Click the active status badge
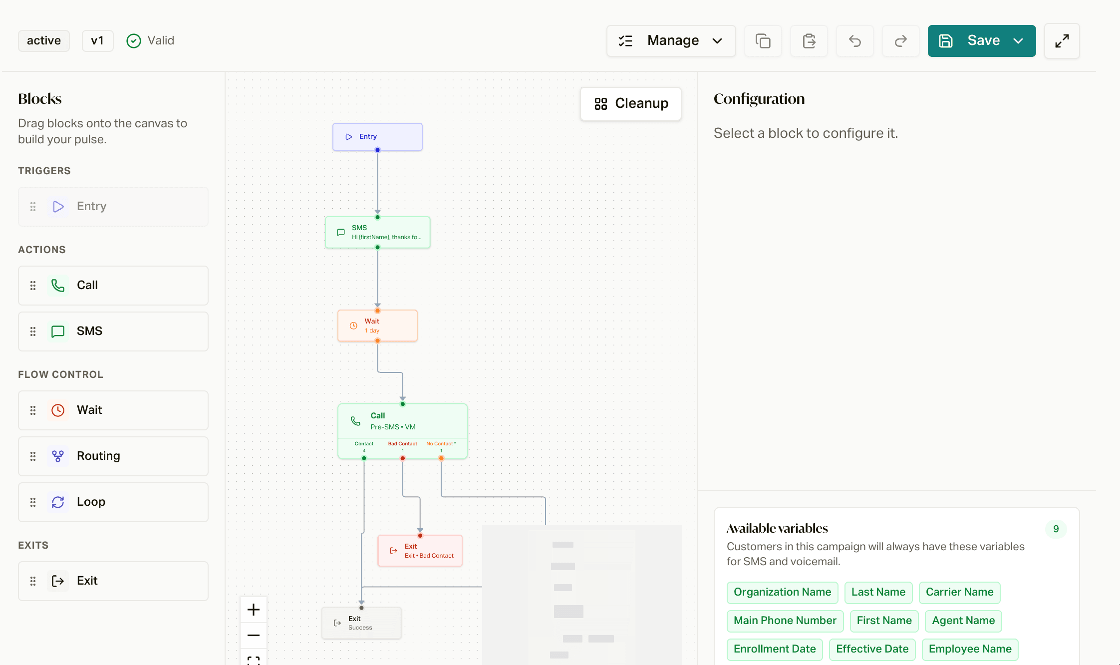Screen dimensions: 1120x665 pyautogui.click(x=44, y=41)
